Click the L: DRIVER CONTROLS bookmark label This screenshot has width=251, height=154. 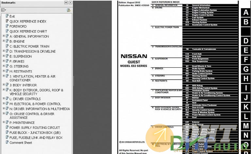click(x=25, y=99)
